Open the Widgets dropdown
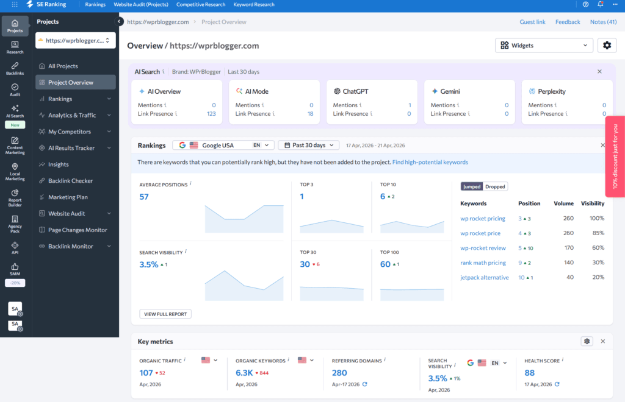625x402 pixels. pos(543,45)
